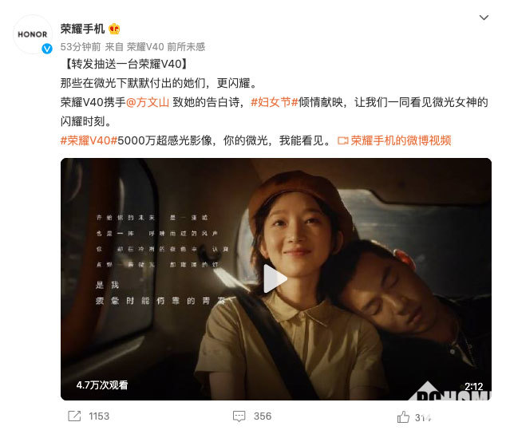Viewport: 506px width, 430px height.
Task: Open the #荣耀V40# hashtag topic
Action: 89,140
